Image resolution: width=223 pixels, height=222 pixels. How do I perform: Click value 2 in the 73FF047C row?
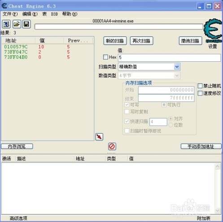pos(39,52)
